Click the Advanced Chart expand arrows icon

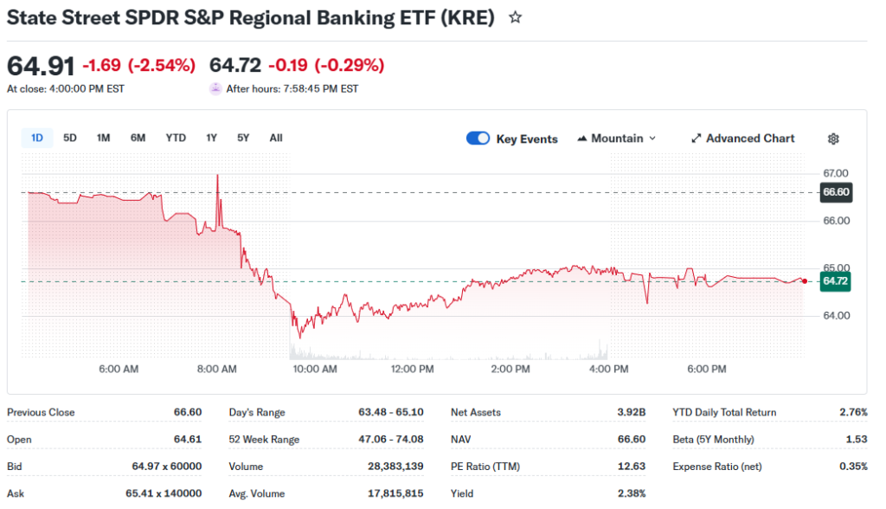[x=696, y=139]
